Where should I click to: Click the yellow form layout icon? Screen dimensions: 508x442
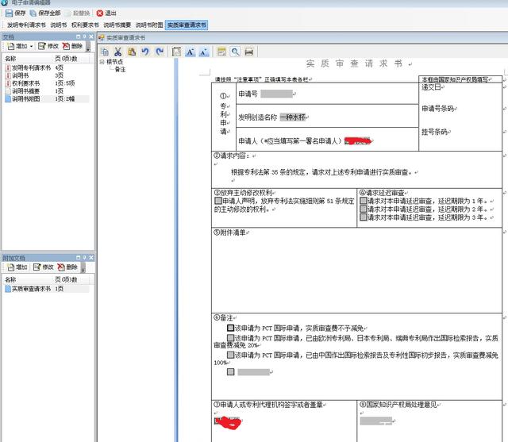(221, 52)
